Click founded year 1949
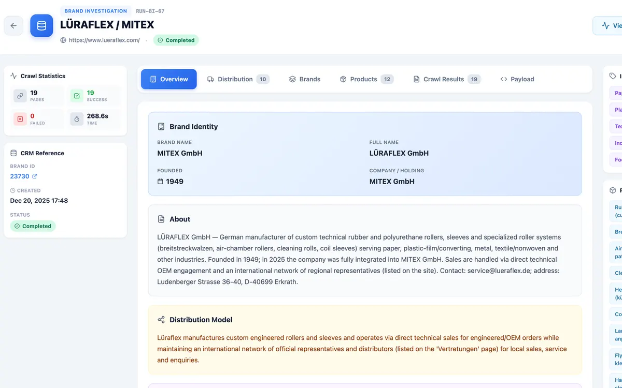 coord(175,182)
